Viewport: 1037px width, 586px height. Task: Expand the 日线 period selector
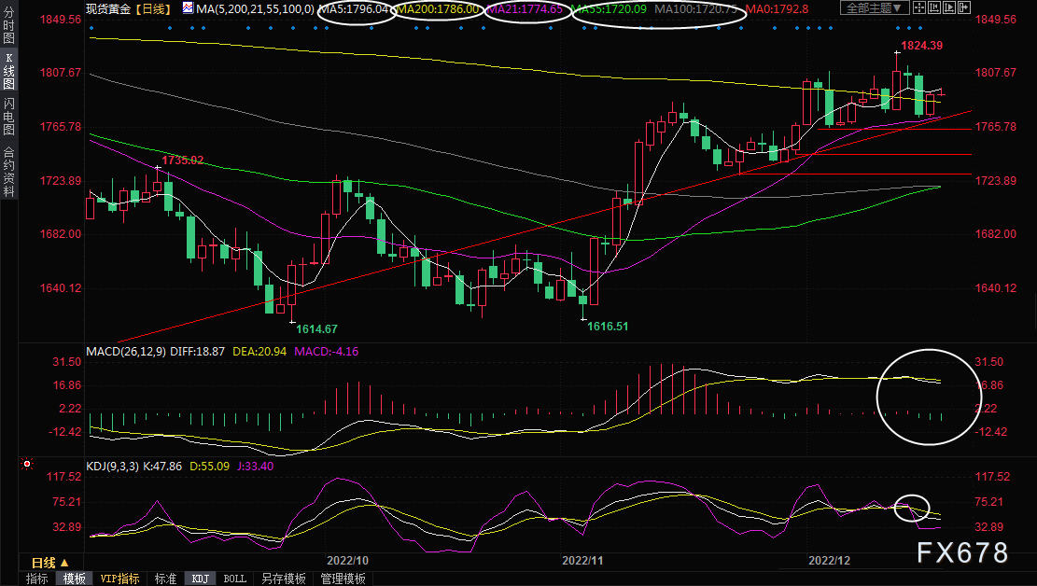(x=50, y=563)
